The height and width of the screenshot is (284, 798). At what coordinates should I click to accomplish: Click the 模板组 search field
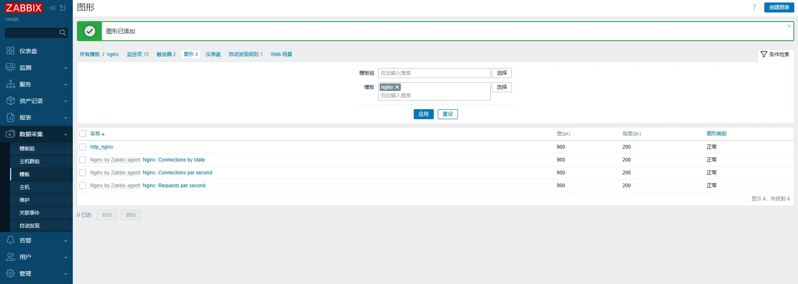pos(434,73)
